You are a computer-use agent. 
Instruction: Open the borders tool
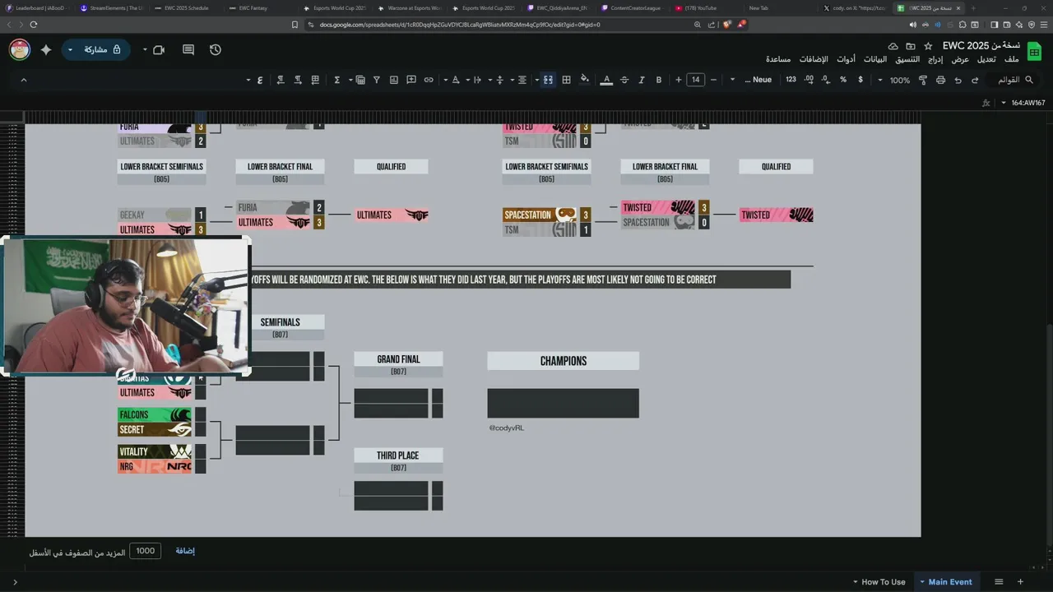[x=566, y=80]
